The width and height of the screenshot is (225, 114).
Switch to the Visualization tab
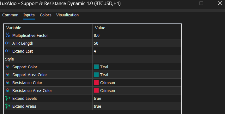(x=67, y=15)
